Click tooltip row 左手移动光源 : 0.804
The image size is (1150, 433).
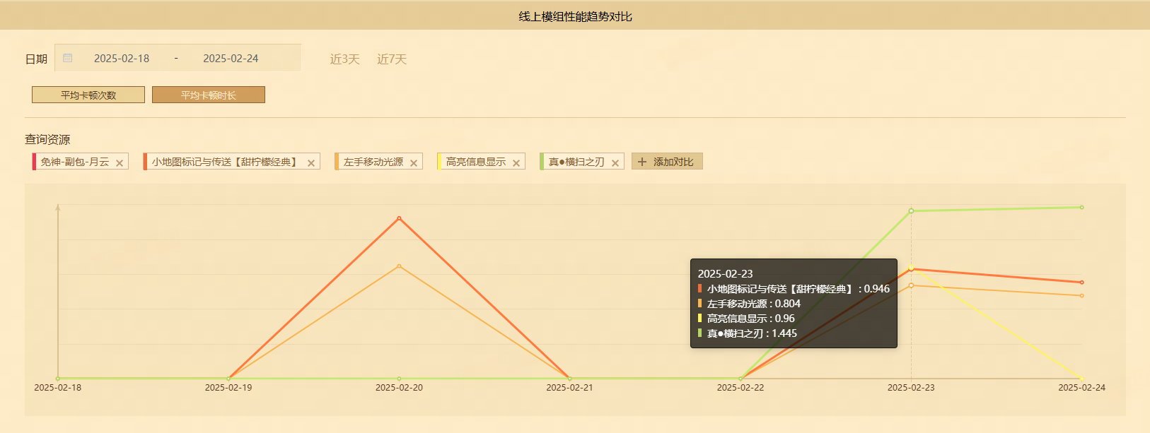point(749,304)
